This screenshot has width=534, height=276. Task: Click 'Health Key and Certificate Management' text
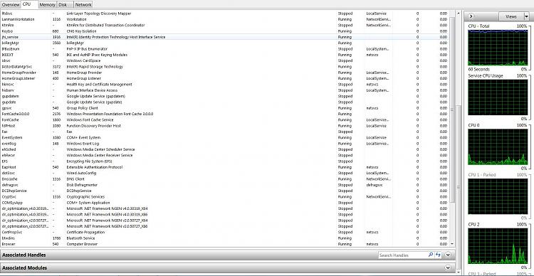point(99,85)
